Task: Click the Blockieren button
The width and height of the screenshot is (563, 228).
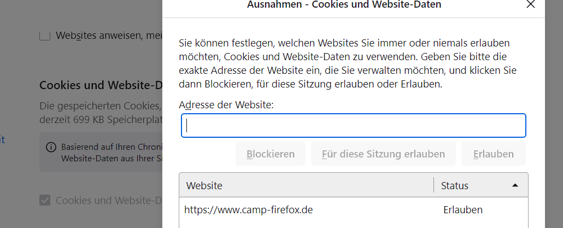Action: 271,154
